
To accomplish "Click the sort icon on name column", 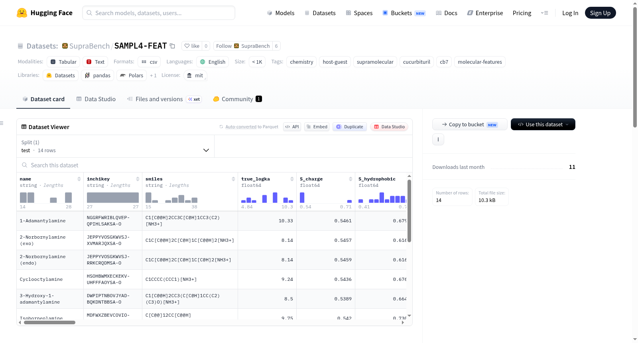I will click(79, 179).
